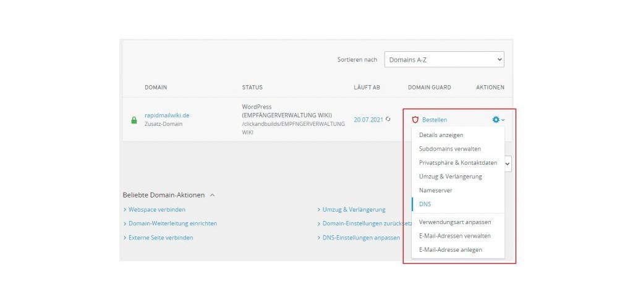Collapse the Beliebte Domain-Aktionen section

click(212, 195)
